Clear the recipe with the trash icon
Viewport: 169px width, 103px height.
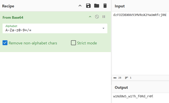[105, 6]
